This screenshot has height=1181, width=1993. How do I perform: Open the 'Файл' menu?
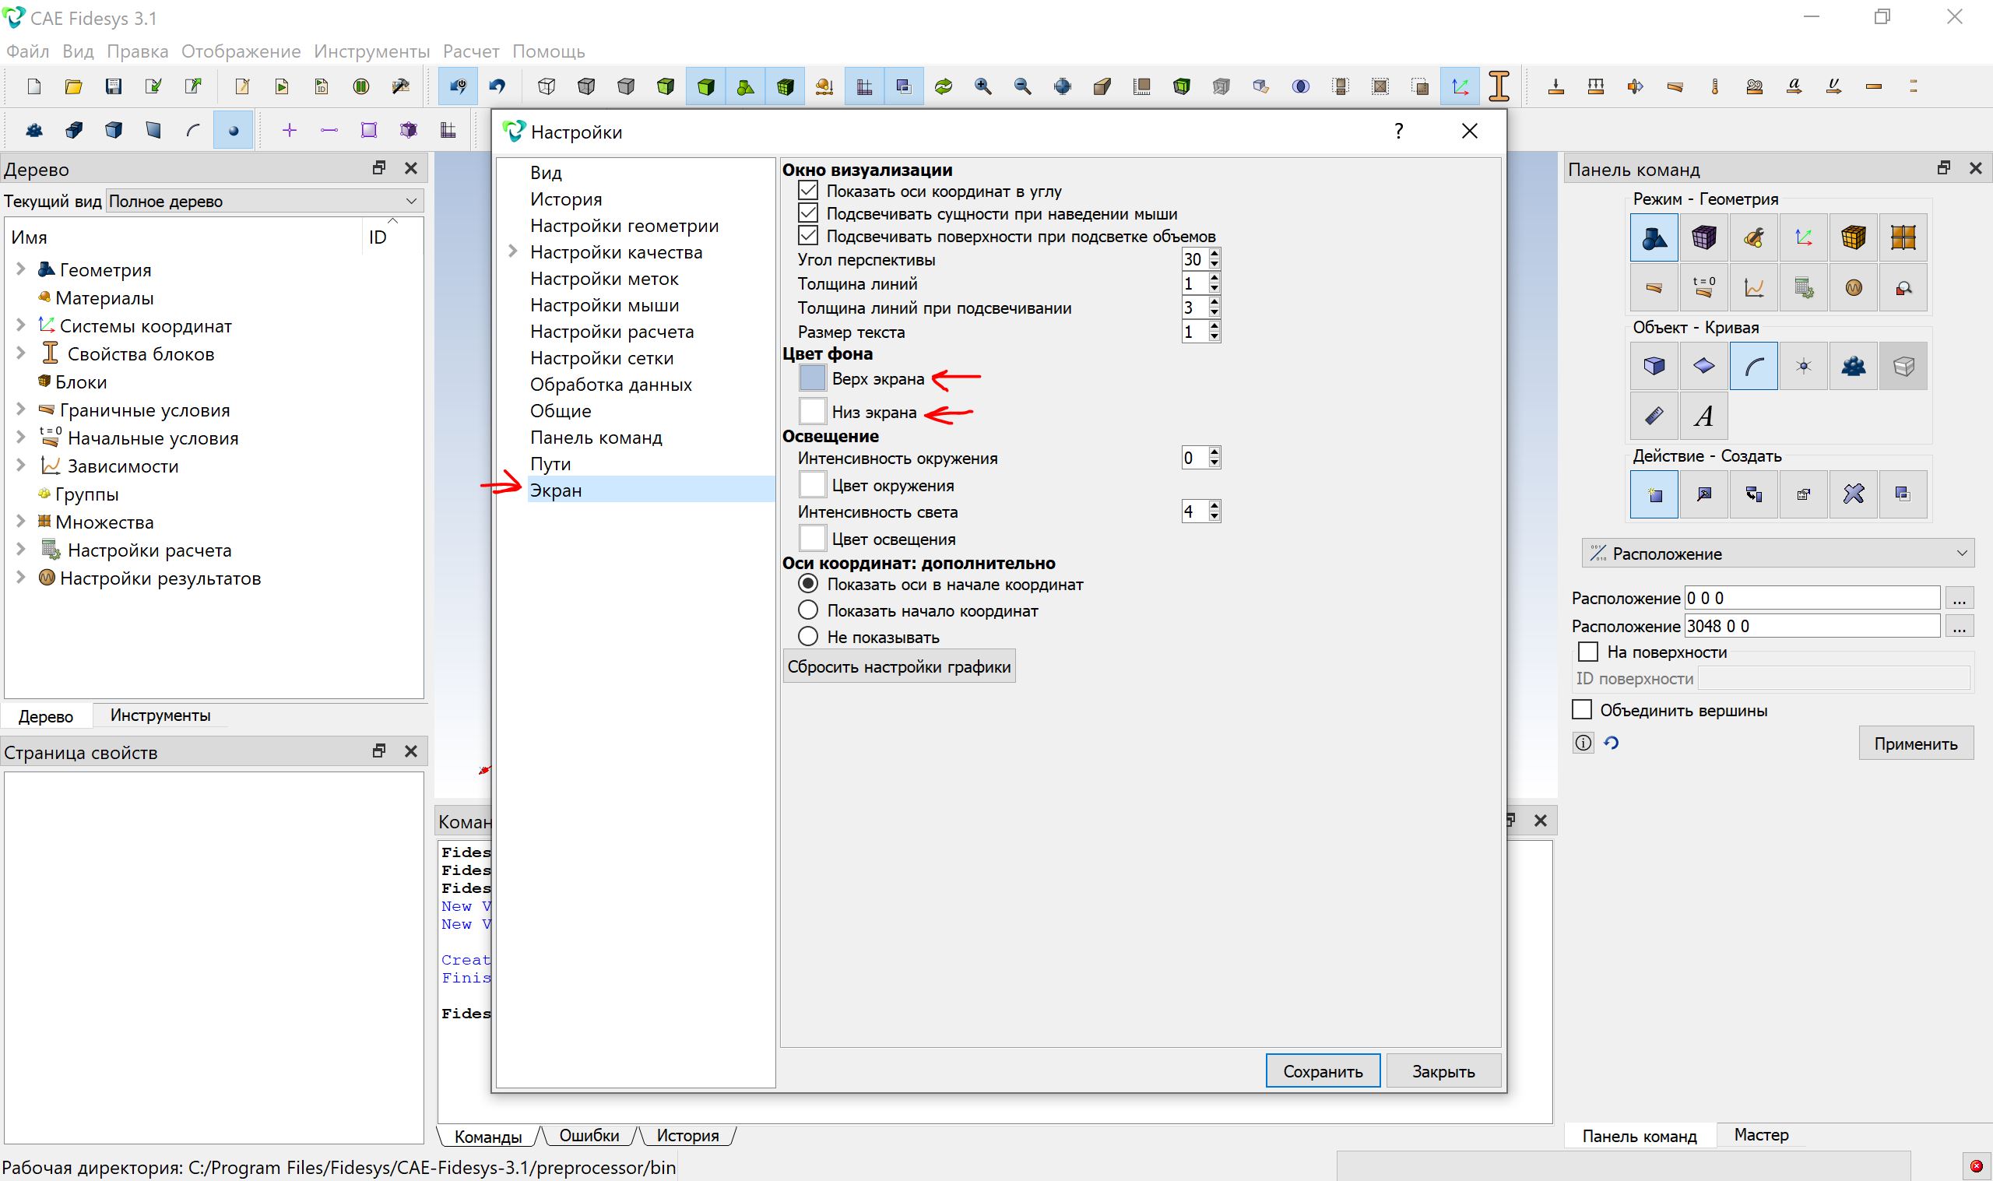tap(28, 51)
